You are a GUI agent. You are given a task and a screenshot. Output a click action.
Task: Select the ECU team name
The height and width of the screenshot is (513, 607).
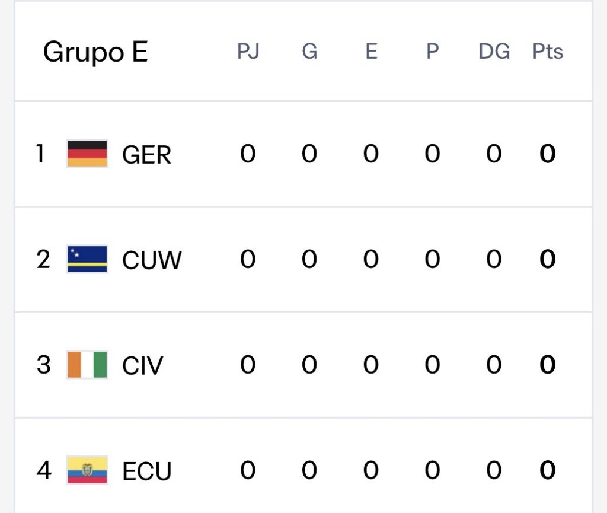coord(146,471)
